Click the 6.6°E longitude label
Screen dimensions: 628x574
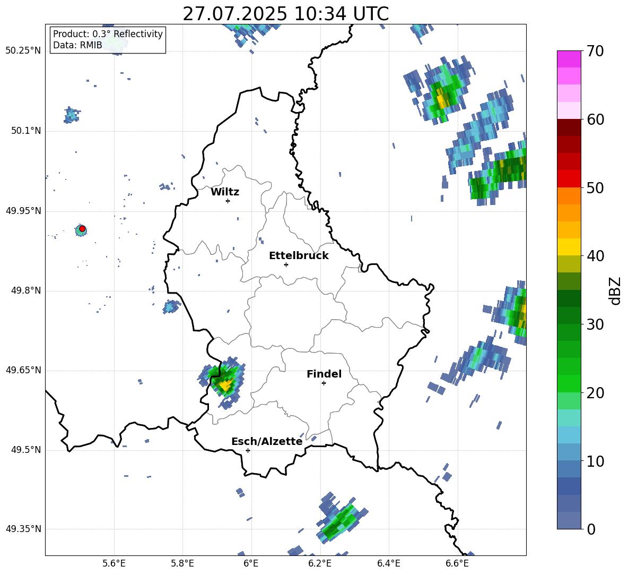[x=457, y=563]
